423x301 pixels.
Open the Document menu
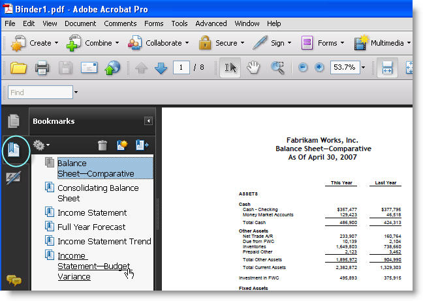coord(80,23)
